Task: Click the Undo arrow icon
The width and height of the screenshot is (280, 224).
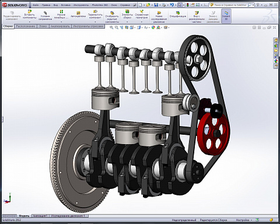Action: [x=171, y=5]
